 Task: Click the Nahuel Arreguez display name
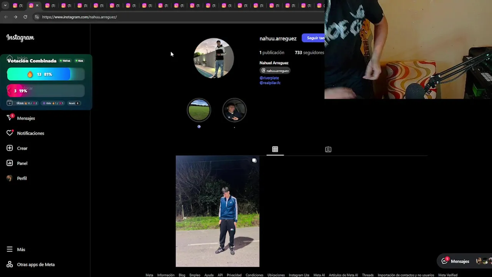pyautogui.click(x=274, y=63)
